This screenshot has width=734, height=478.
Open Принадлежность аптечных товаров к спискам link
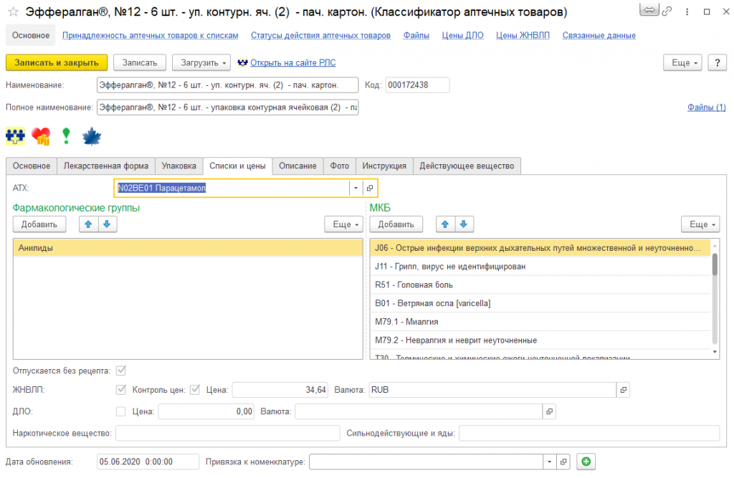tap(151, 36)
